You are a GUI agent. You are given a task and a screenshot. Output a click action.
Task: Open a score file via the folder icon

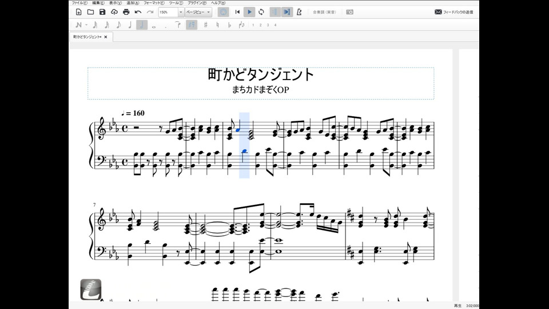[x=90, y=12]
